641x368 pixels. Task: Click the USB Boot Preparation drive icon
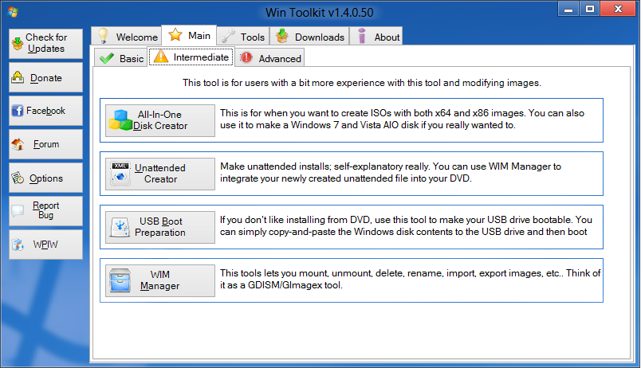click(x=120, y=227)
